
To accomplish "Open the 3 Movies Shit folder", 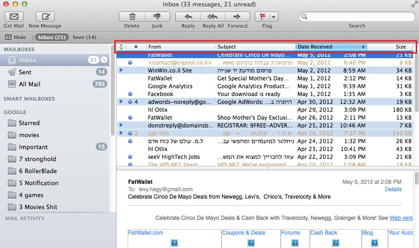I will pos(55,207).
